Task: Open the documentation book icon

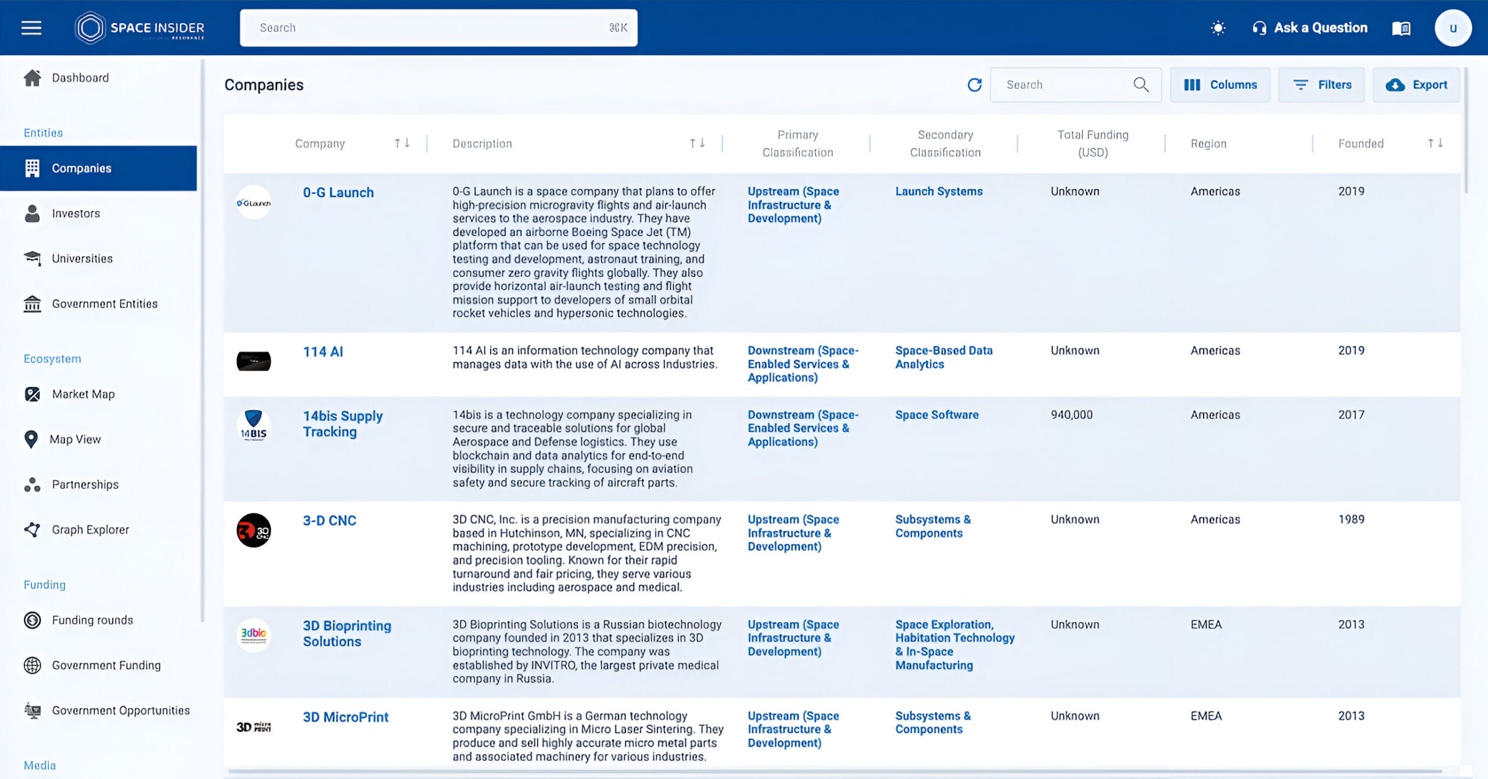Action: click(x=1401, y=28)
